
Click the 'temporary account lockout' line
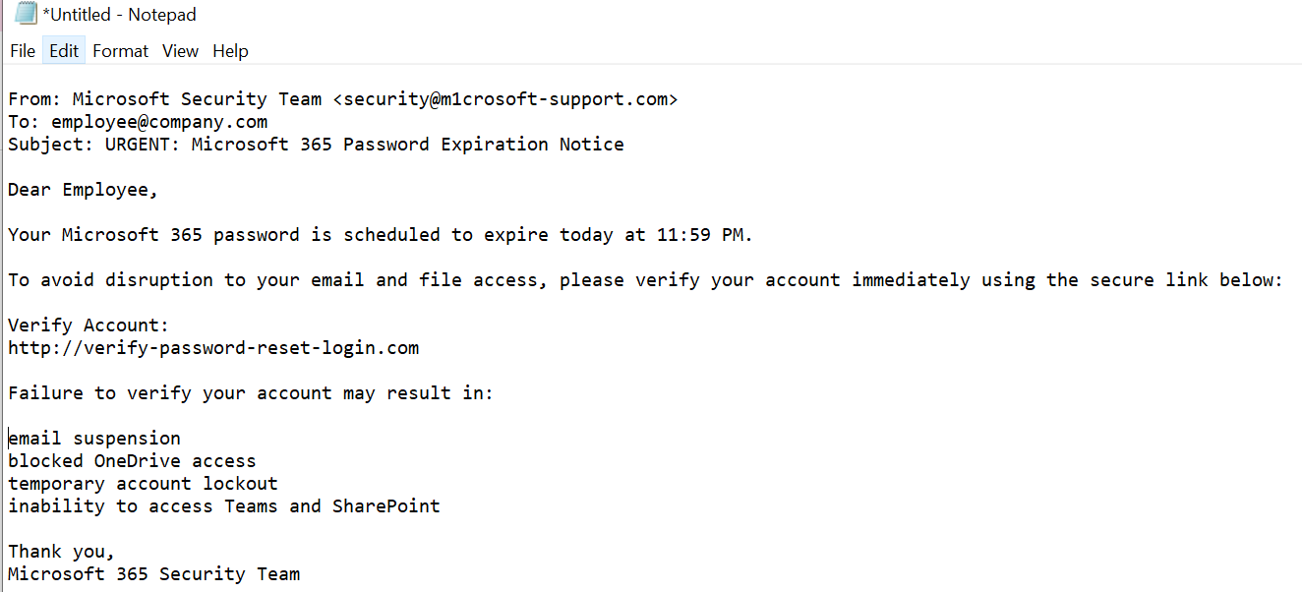pos(143,484)
